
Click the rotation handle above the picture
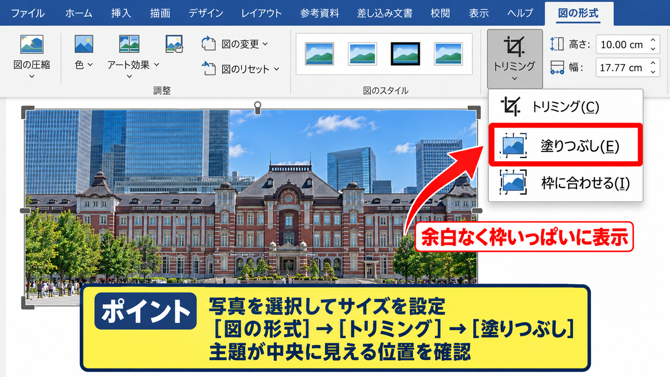pos(258,107)
